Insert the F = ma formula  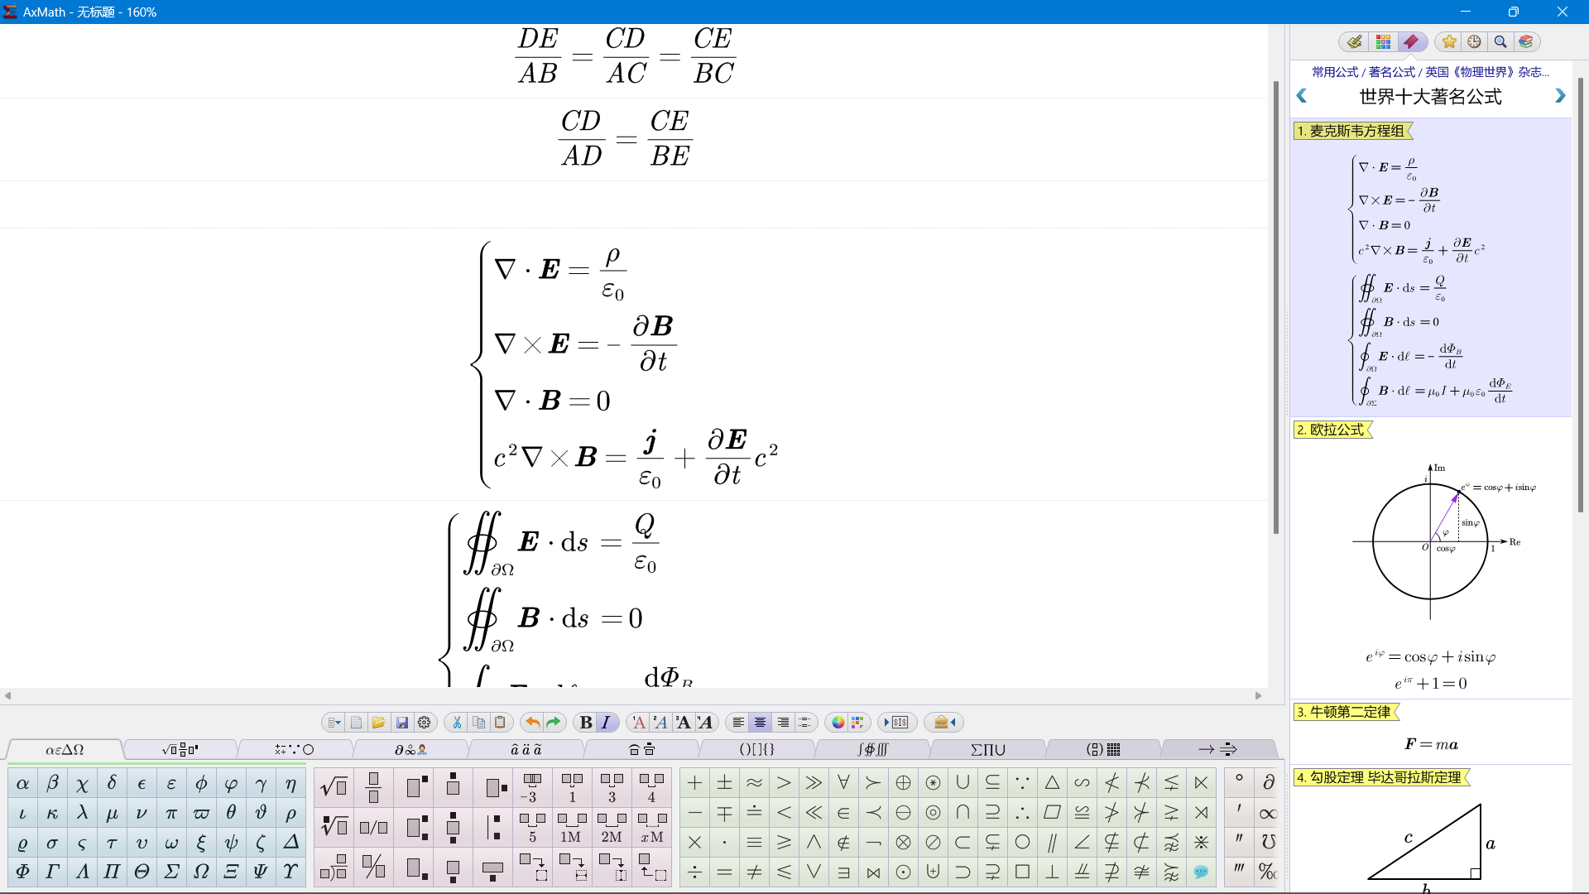pyautogui.click(x=1431, y=744)
